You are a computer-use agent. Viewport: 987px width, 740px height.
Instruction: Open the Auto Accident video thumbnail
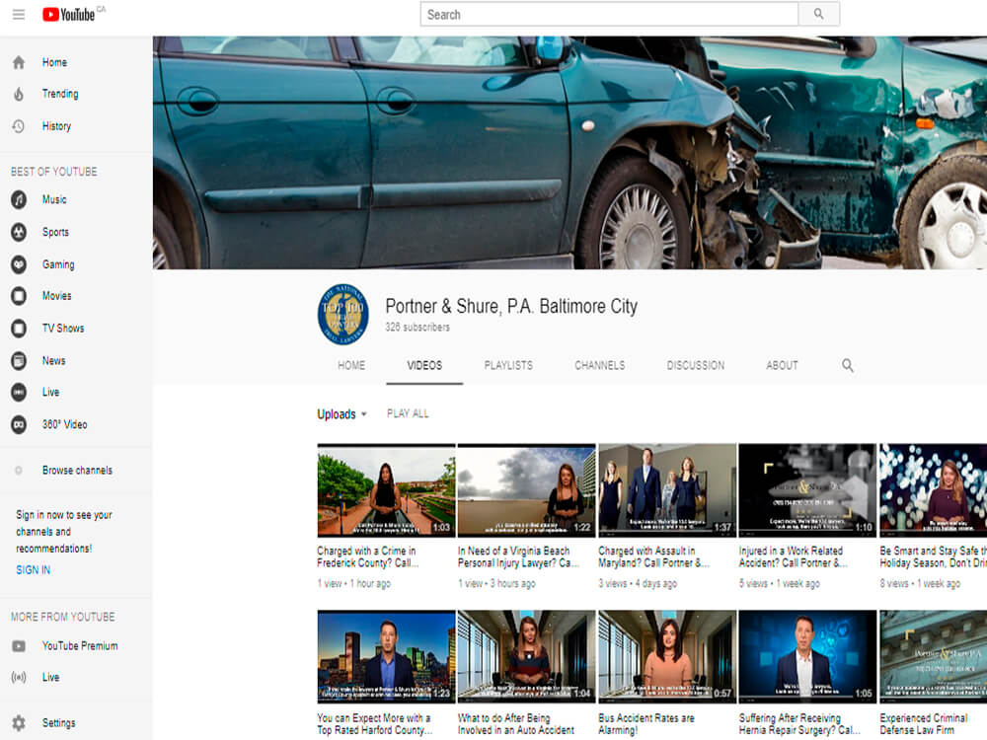(526, 656)
